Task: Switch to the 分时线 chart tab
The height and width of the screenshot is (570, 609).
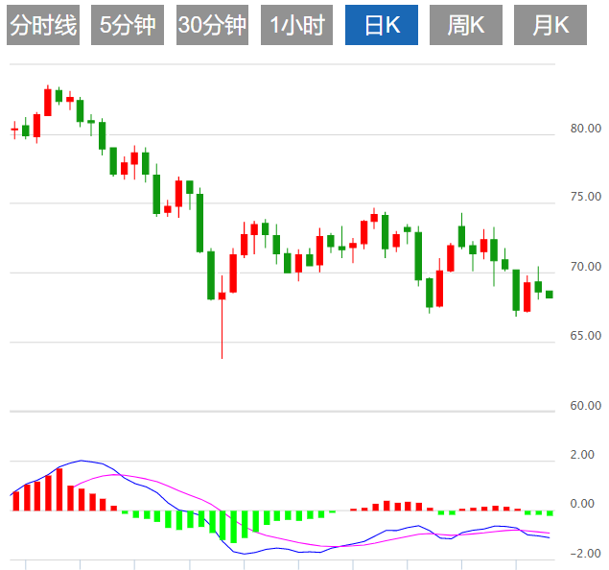Action: pos(43,25)
